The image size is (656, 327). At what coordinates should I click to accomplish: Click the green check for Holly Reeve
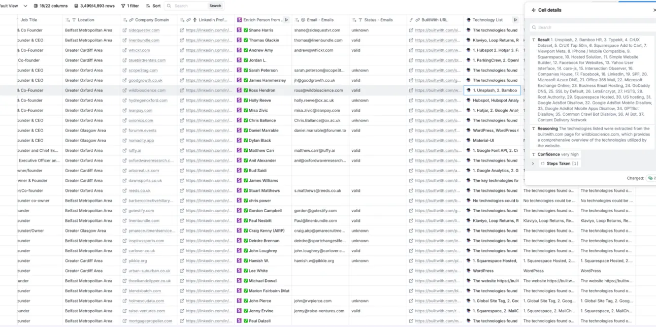tap(246, 101)
